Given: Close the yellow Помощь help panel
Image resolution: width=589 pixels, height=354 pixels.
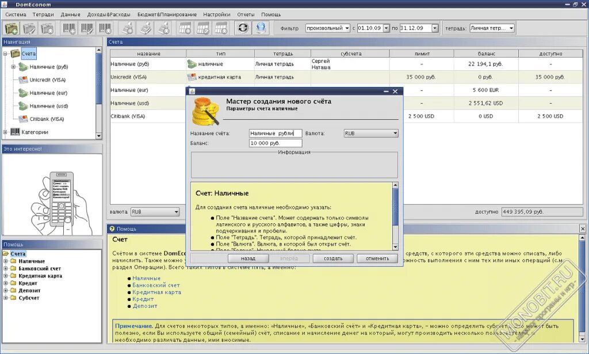Looking at the screenshot, I should point(582,229).
